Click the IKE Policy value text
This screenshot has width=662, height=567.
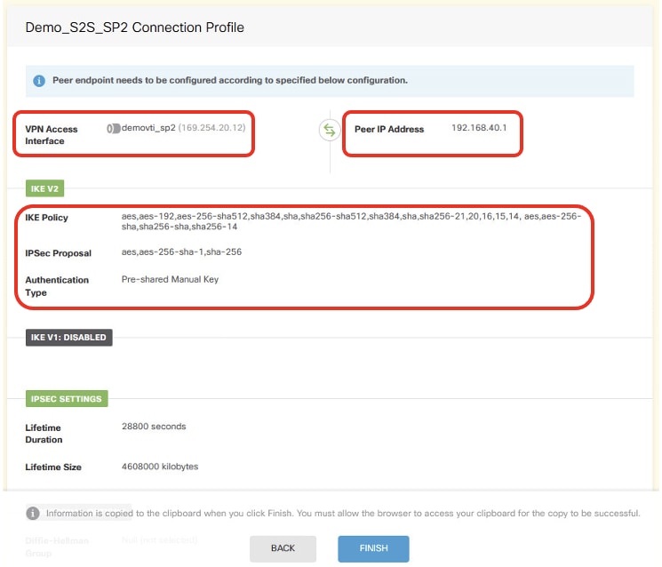[351, 221]
